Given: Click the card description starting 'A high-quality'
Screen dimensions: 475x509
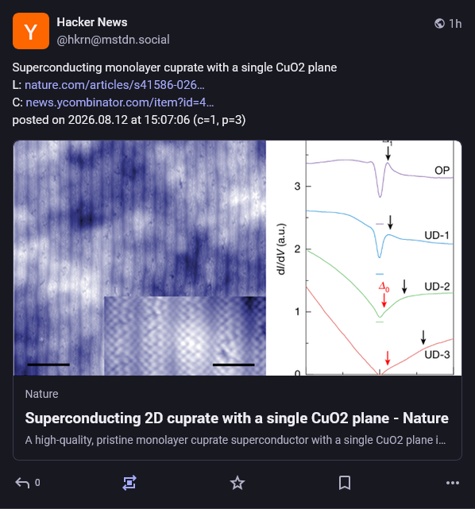Looking at the screenshot, I should pyautogui.click(x=235, y=440).
